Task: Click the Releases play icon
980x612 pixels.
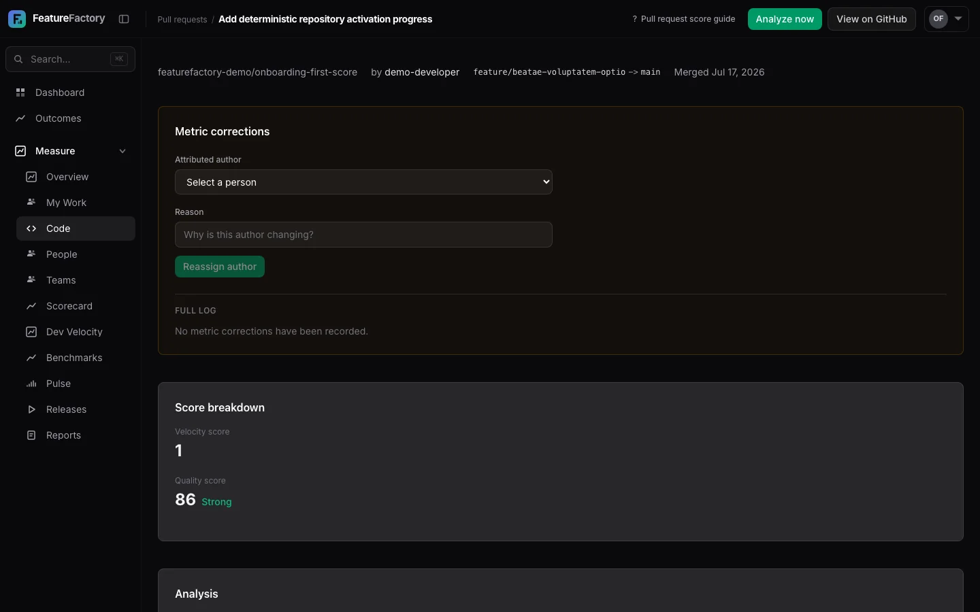Action: 31,409
